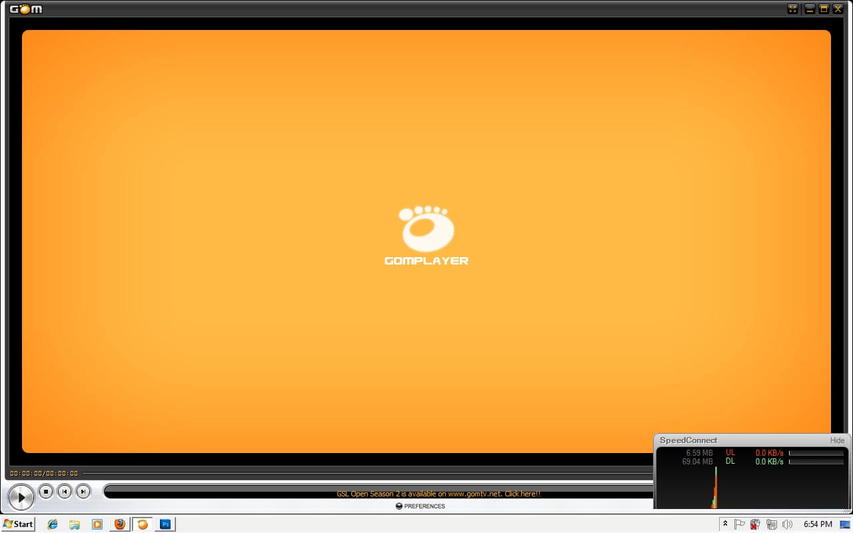853x533 pixels.
Task: Show hidden system tray icons
Action: 725,524
